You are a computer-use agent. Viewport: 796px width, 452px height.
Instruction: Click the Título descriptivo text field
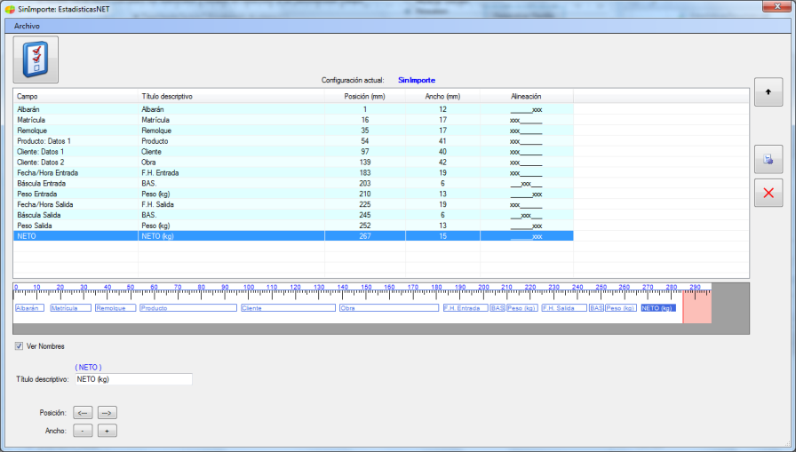[x=133, y=379]
